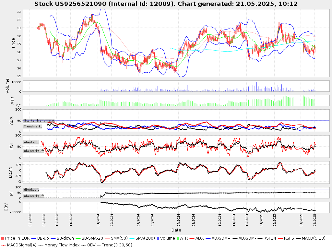Click the 12/2024 date tick label
Screen dimensions: 332x249
point(247,220)
